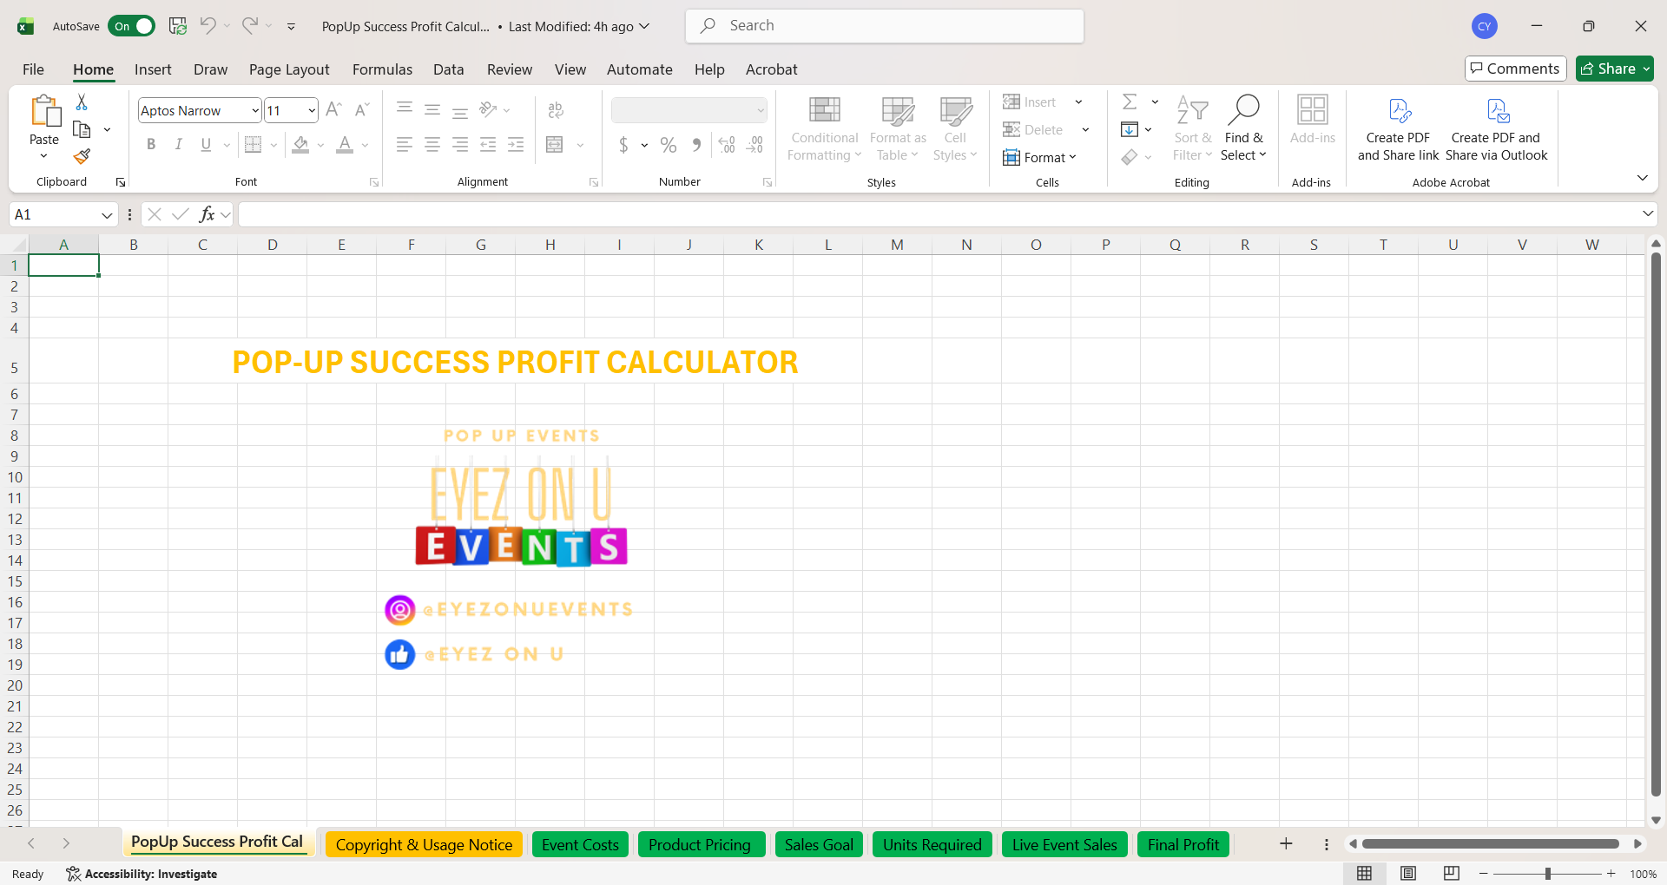1667x885 pixels.
Task: Activate the Format Painter
Action: 82,157
